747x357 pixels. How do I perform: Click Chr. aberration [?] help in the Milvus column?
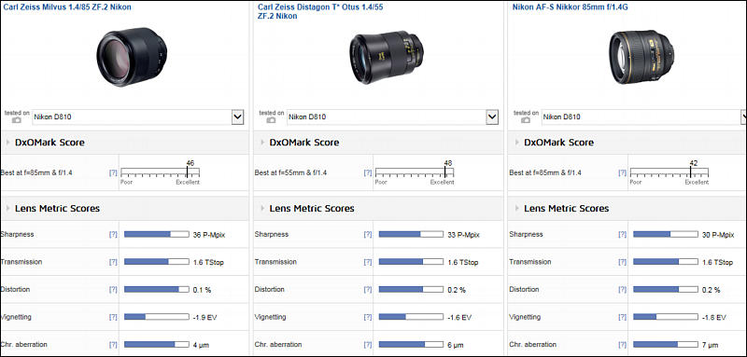point(113,345)
